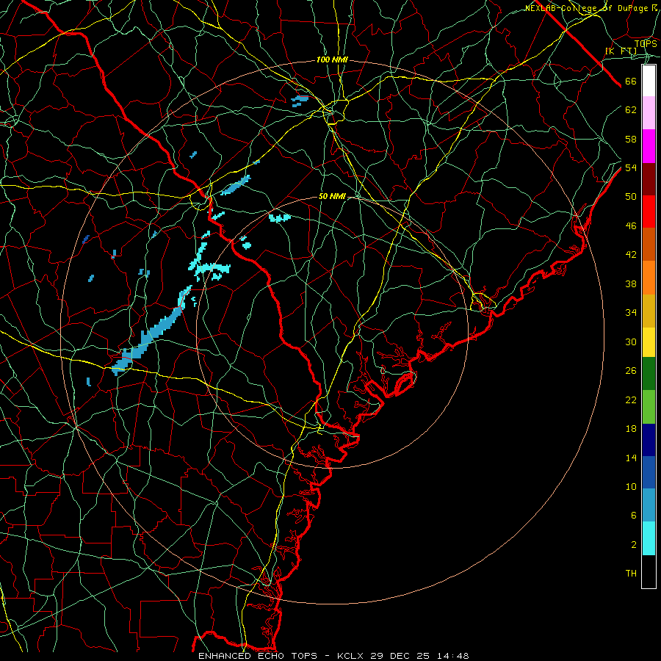Click the medium blue 10-14 kft swatch

pyautogui.click(x=649, y=472)
